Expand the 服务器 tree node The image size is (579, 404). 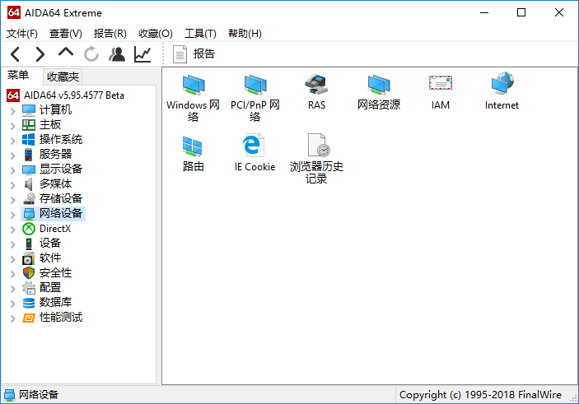coord(13,156)
